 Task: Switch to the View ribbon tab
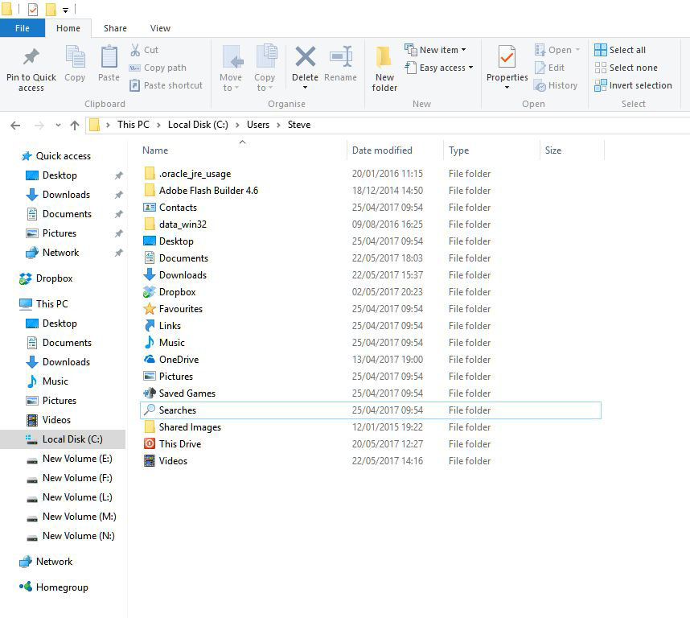point(160,28)
